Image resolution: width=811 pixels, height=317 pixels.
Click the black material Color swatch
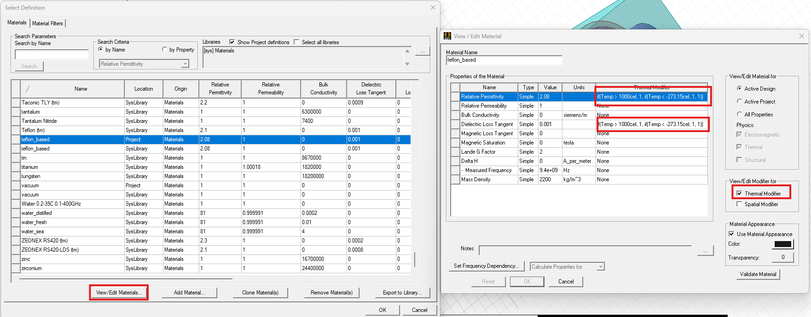[x=782, y=244]
